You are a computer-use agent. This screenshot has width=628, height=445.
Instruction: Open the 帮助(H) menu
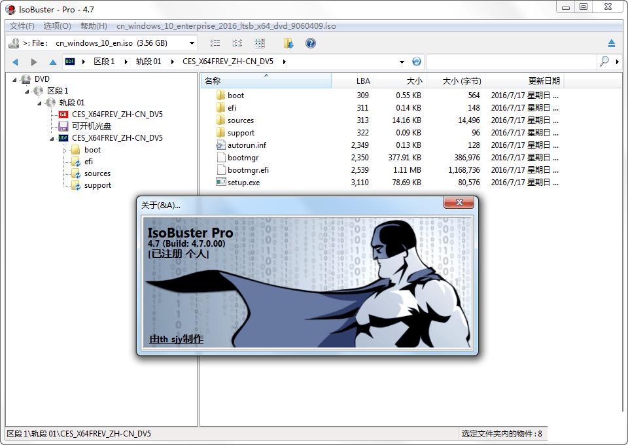[x=94, y=26]
